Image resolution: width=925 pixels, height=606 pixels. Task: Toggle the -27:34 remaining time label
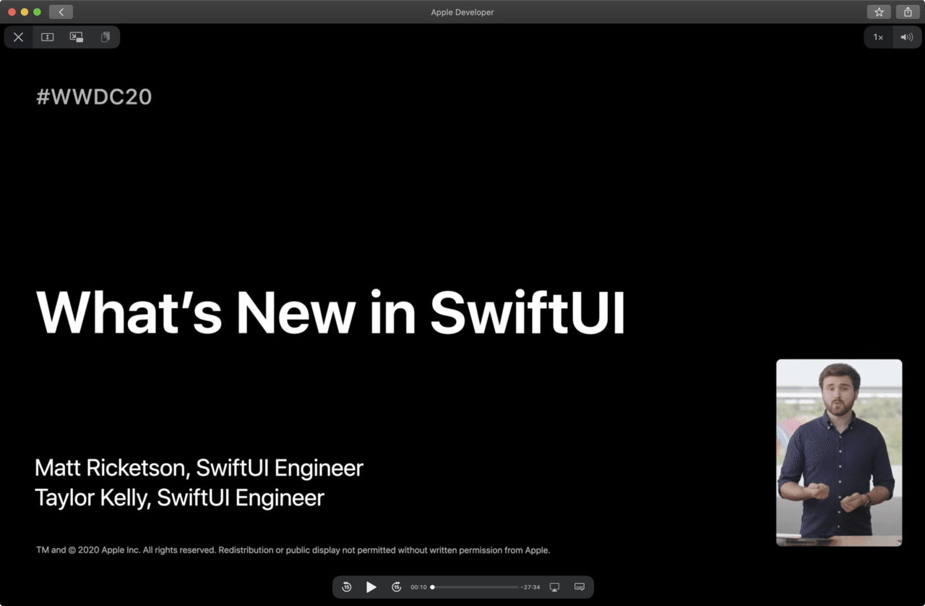(530, 587)
